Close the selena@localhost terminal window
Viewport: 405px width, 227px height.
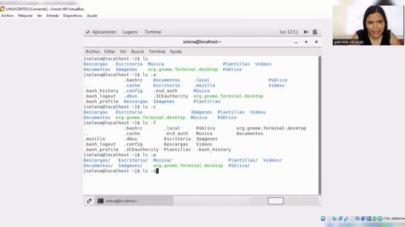(x=316, y=42)
